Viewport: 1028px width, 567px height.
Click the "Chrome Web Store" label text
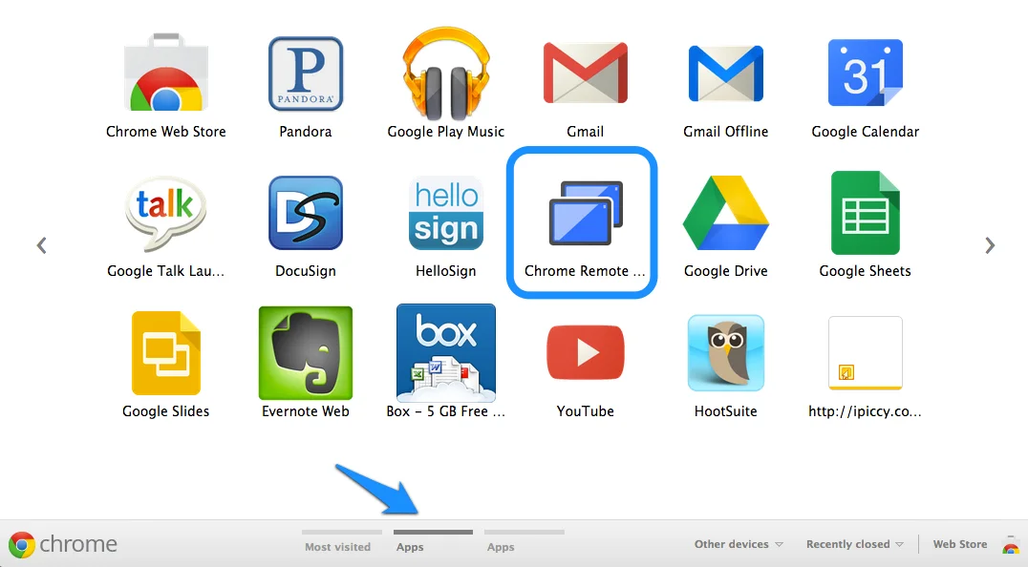pos(166,132)
